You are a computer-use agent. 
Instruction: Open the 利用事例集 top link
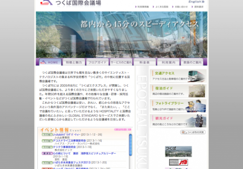click(x=142, y=7)
